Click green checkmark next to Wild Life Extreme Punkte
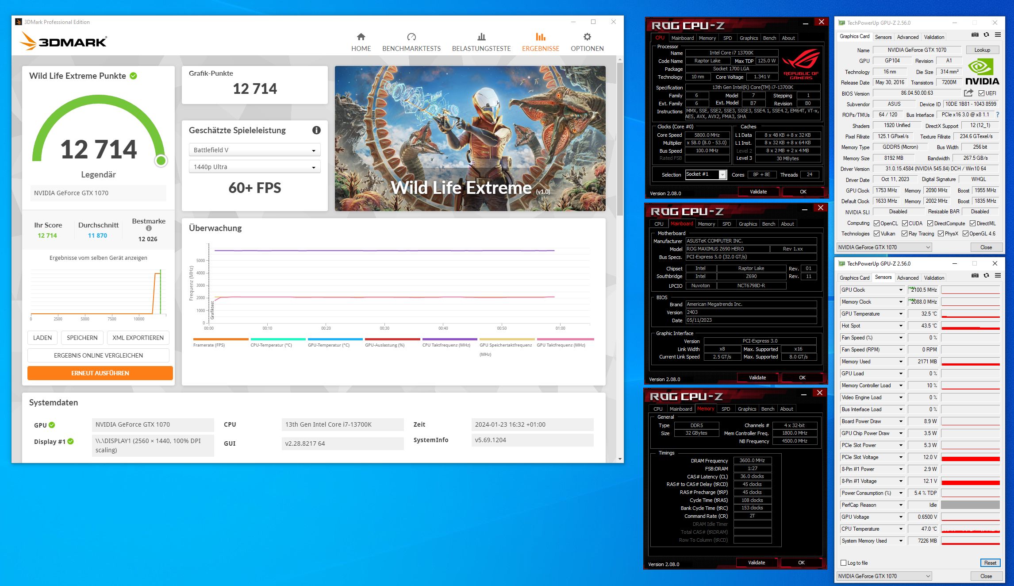Viewport: 1014px width, 586px height. coord(133,76)
